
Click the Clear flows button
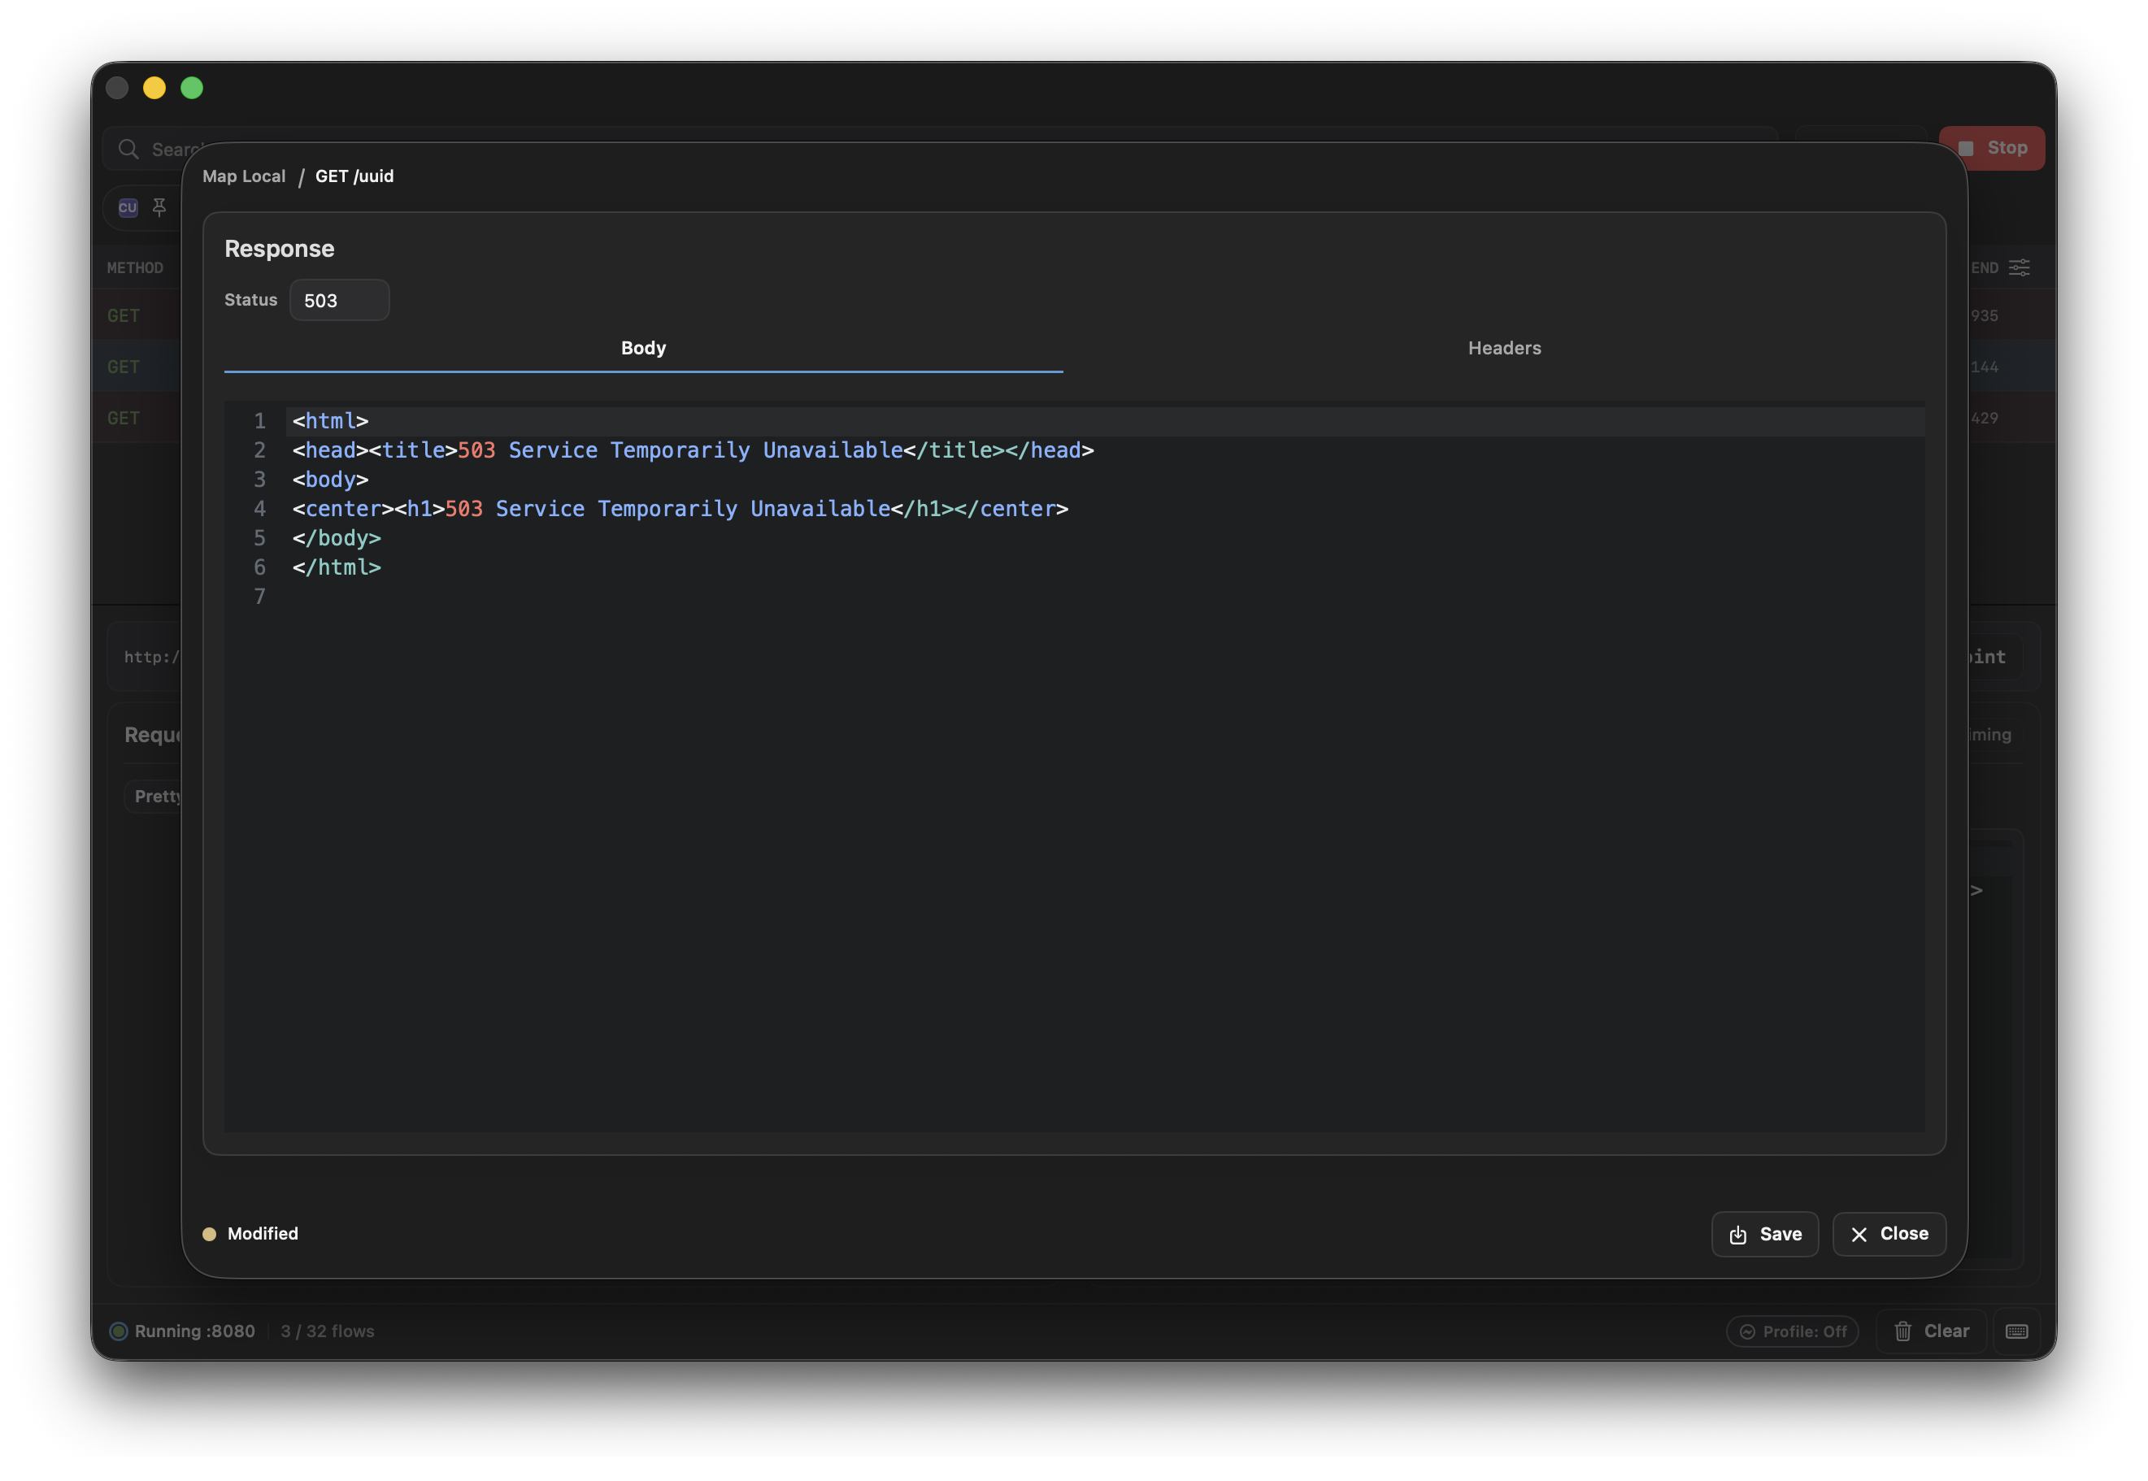1930,1331
